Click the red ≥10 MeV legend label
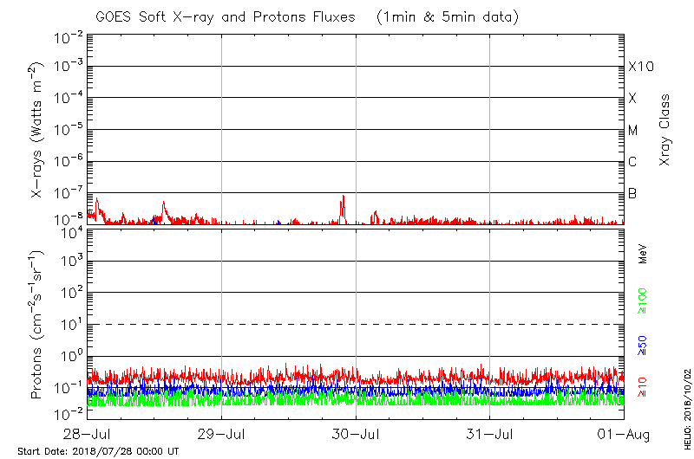The width and height of the screenshot is (694, 459). pyautogui.click(x=643, y=387)
